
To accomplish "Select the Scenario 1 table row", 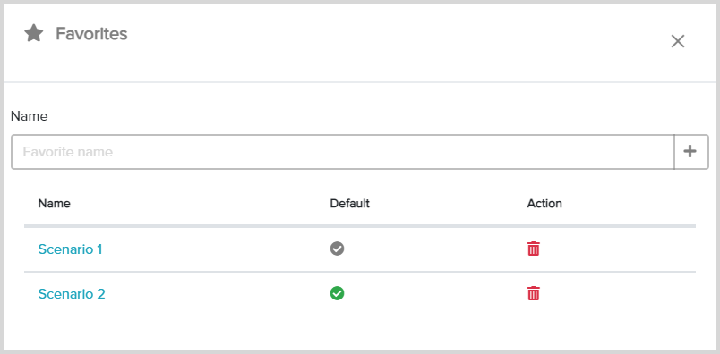I will pyautogui.click(x=360, y=249).
